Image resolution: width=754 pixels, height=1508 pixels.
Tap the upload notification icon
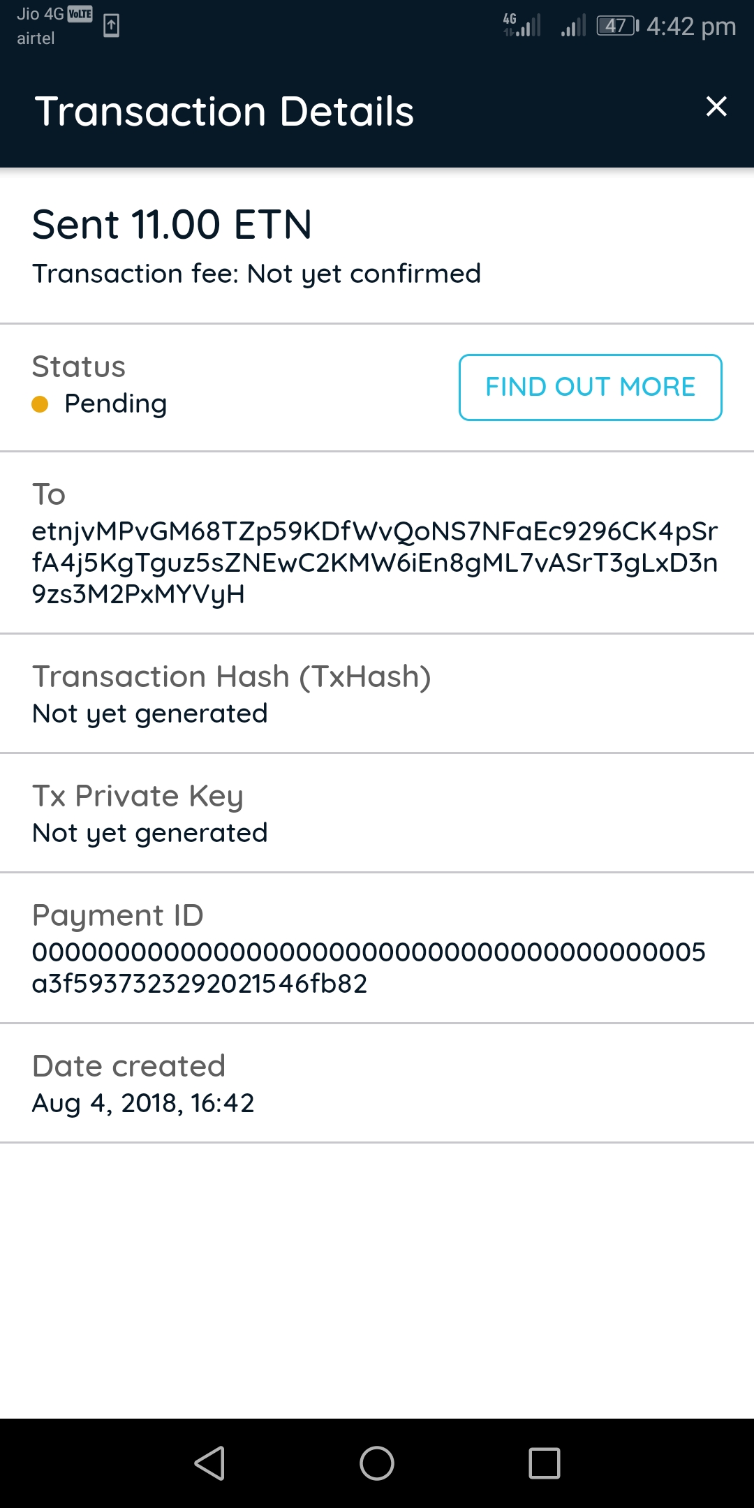[x=111, y=26]
